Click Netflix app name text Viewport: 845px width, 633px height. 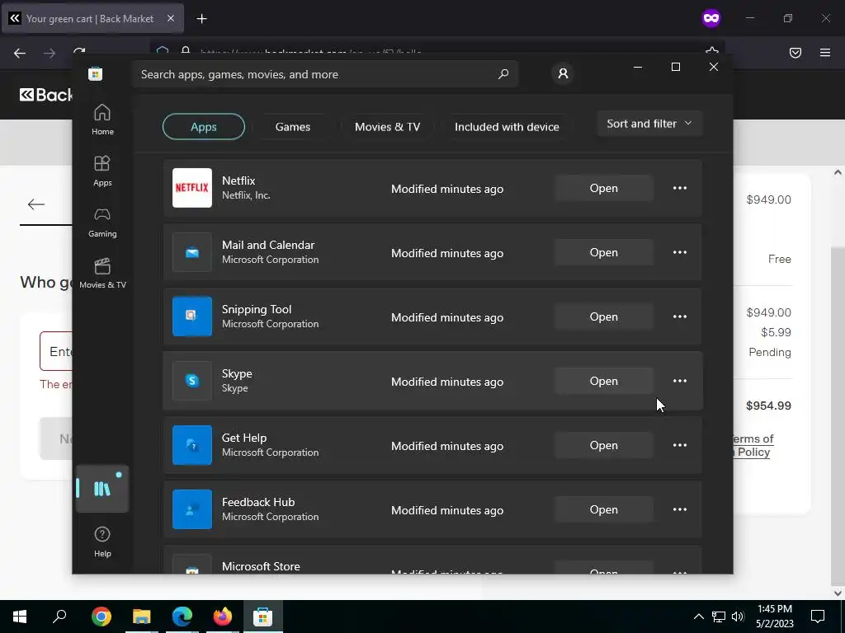click(238, 181)
